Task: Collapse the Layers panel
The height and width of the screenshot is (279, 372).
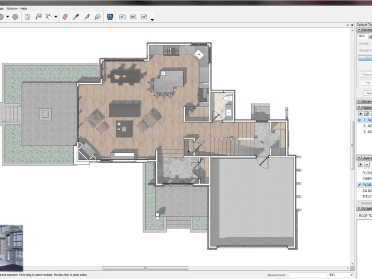Action: pyautogui.click(x=359, y=158)
